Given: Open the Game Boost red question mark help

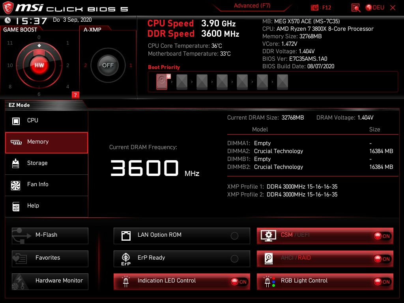Looking at the screenshot, I should pyautogui.click(x=75, y=95).
